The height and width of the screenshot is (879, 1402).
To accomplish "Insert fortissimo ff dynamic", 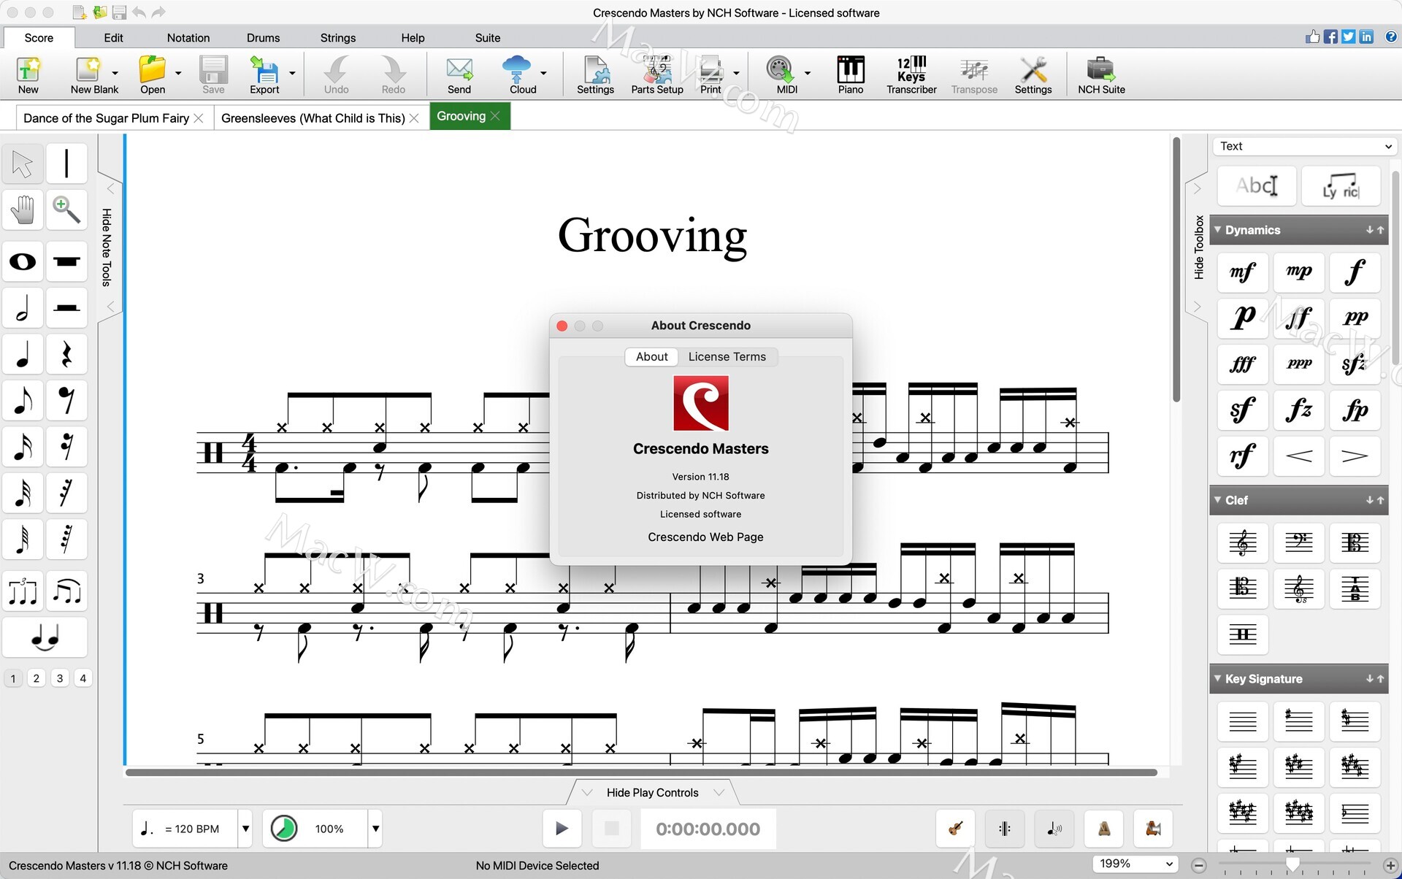I will (1299, 318).
